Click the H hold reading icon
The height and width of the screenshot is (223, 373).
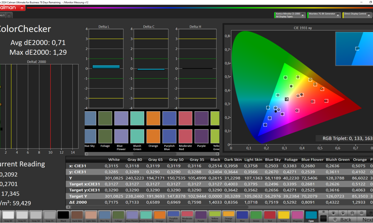pos(352,213)
